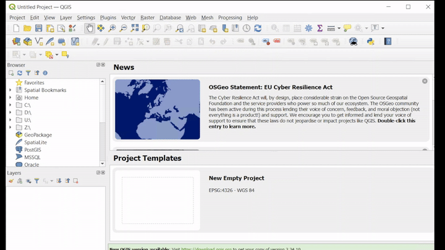Activate the Zoom In magnifier tool
Viewport: 445px width, 250px height.
pos(112,28)
